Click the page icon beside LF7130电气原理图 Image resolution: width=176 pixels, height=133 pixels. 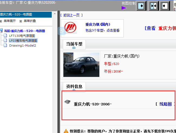pos(5,35)
